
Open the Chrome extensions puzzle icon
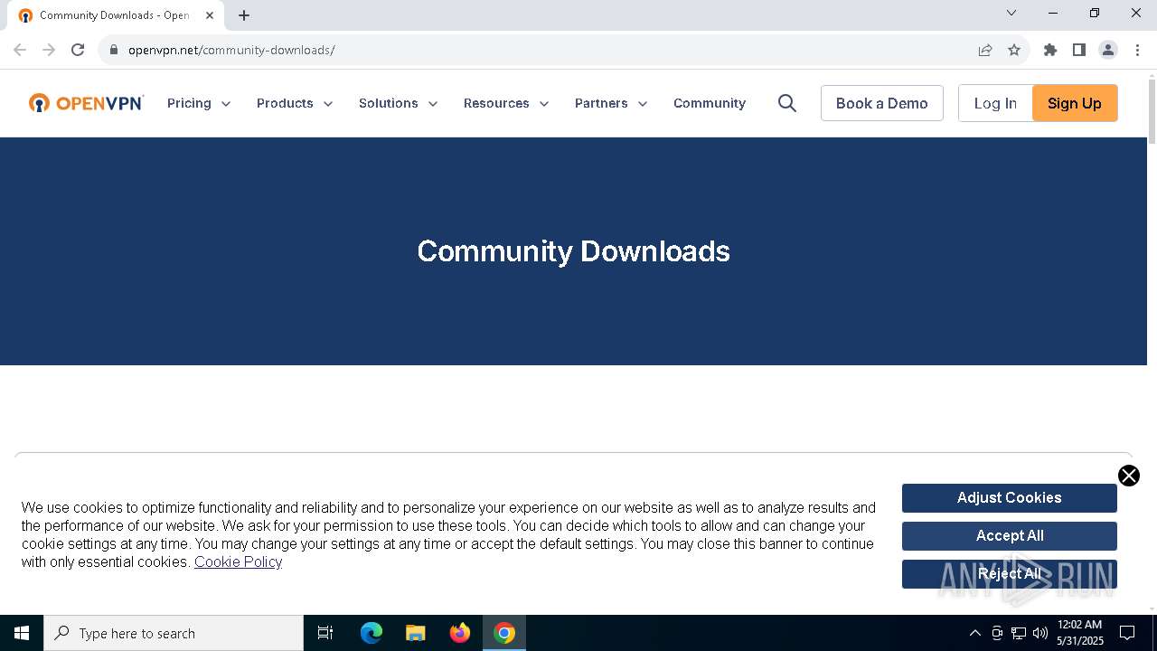(x=1050, y=50)
